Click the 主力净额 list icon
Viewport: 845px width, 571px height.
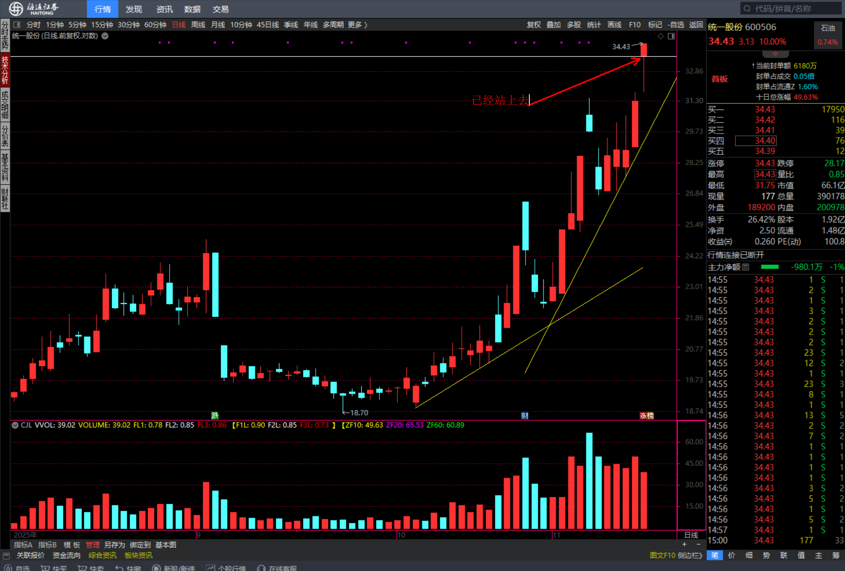point(746,267)
